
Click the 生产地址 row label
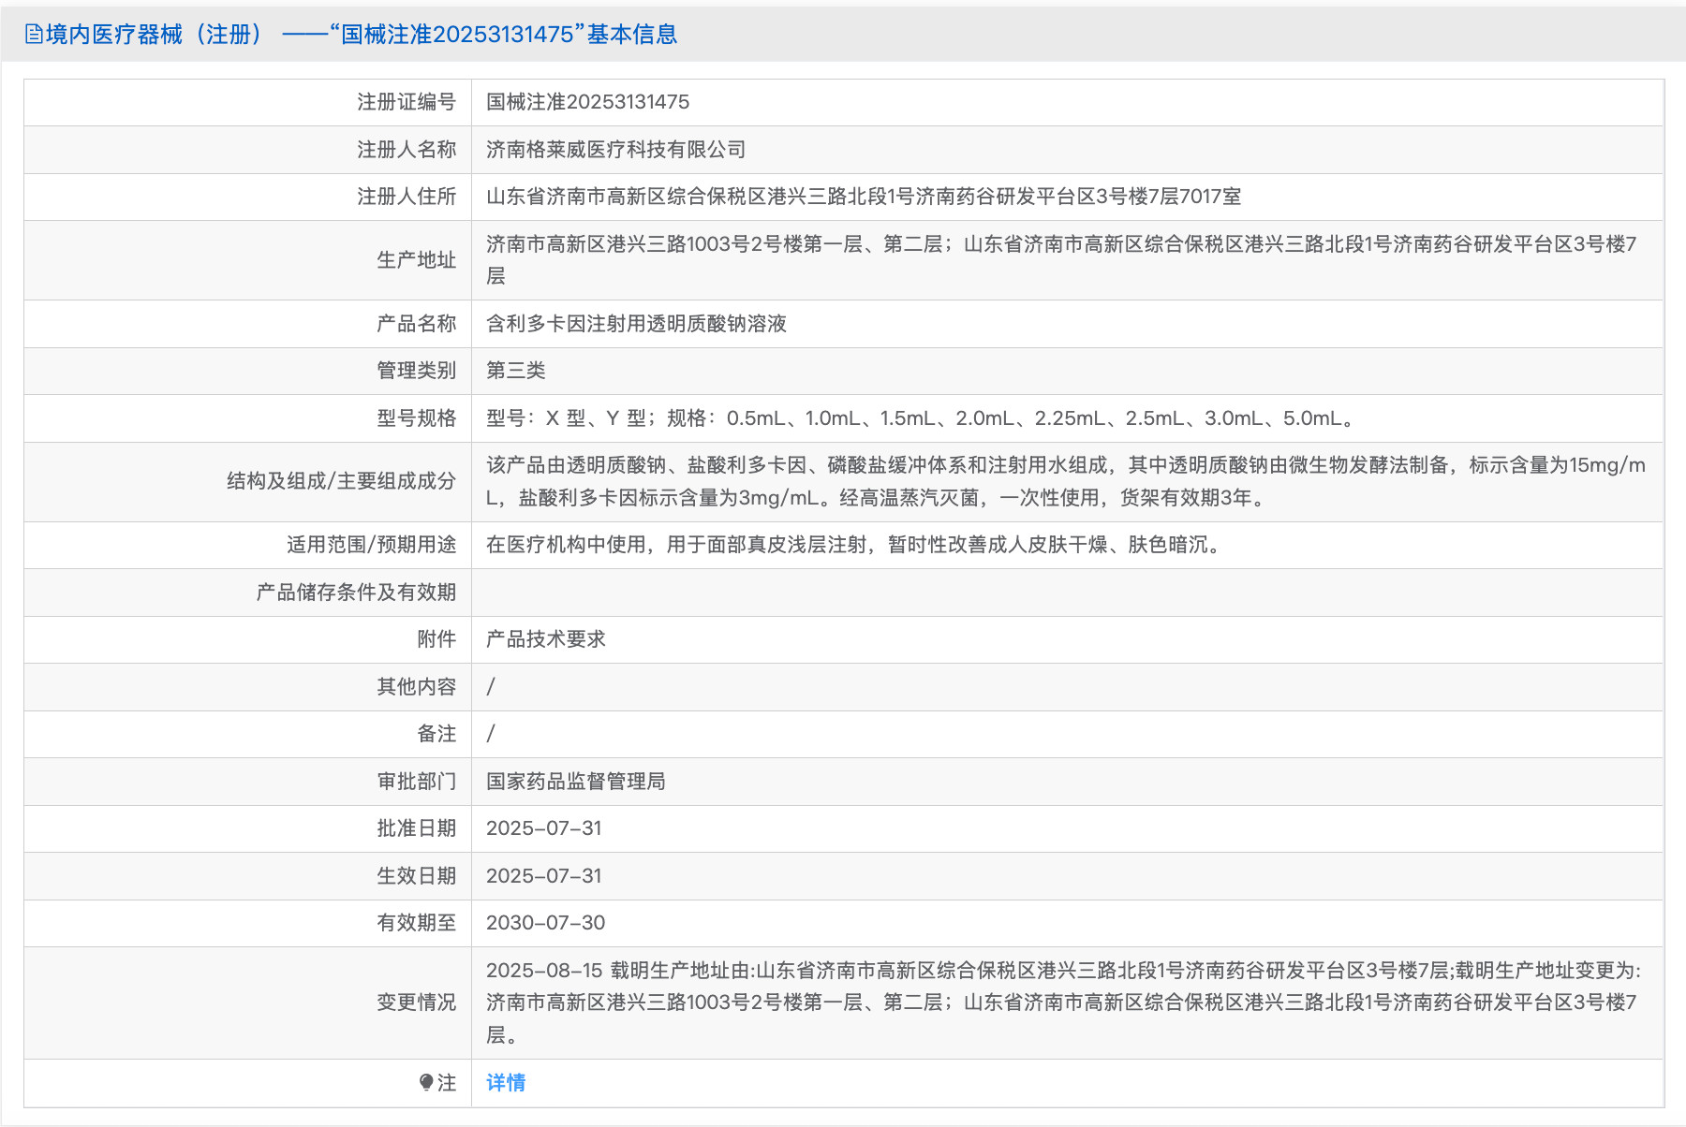click(x=419, y=260)
